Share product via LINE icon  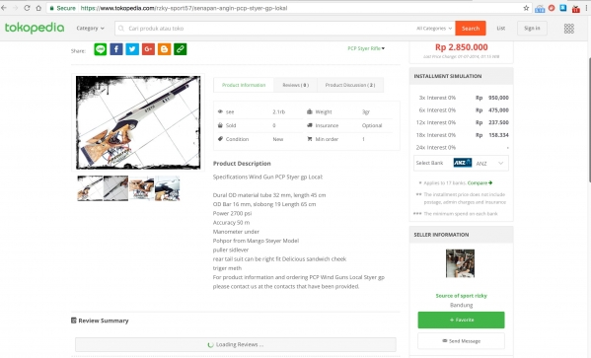(101, 49)
